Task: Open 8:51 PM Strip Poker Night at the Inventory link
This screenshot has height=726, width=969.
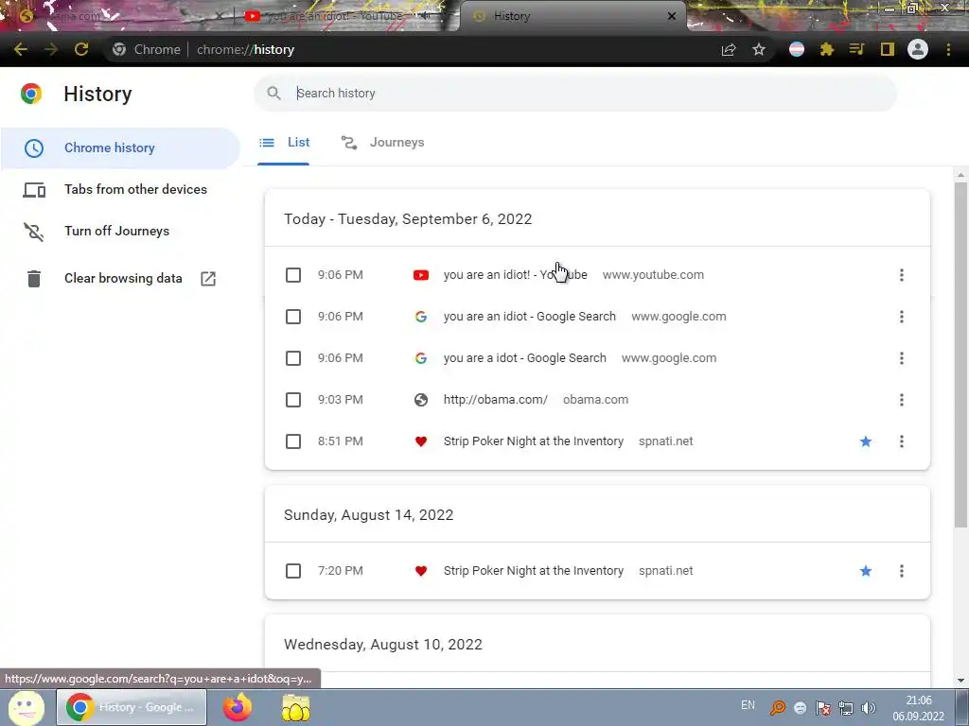Action: pyautogui.click(x=534, y=441)
